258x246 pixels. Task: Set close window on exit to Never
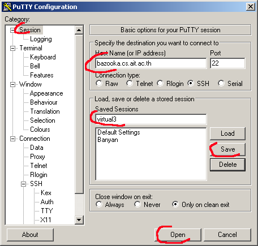click(137, 204)
